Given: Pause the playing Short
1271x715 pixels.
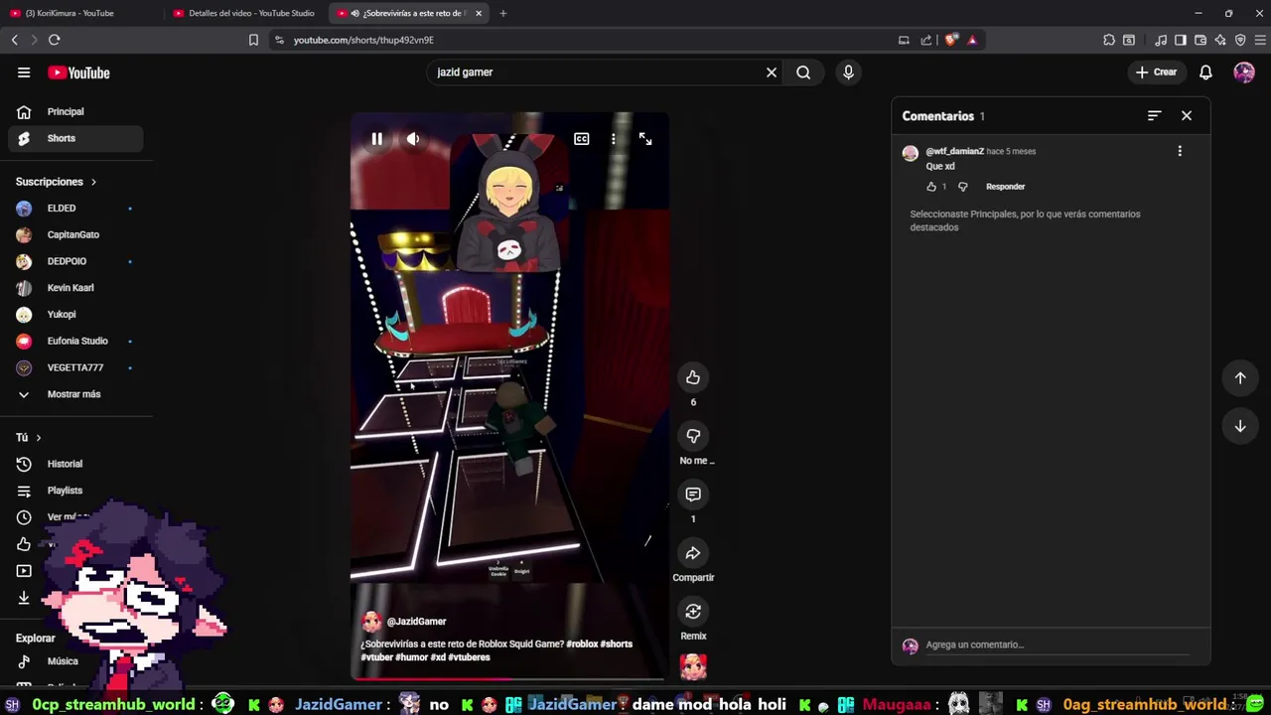Looking at the screenshot, I should (x=377, y=139).
